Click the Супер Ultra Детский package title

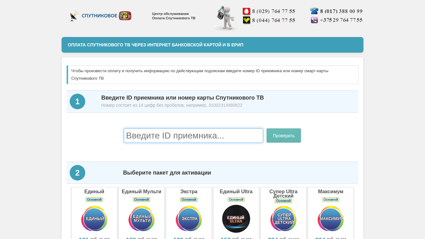[x=283, y=194]
